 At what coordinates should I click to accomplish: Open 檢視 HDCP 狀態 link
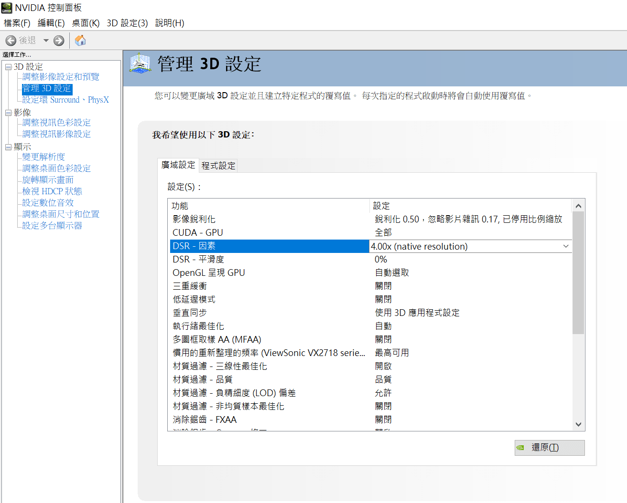[x=52, y=191]
